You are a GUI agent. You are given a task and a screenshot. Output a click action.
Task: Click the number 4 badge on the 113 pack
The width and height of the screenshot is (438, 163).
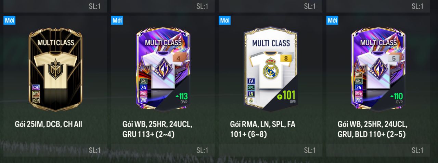[x=178, y=58]
